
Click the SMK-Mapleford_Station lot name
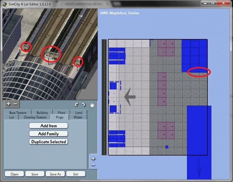pos(120,13)
